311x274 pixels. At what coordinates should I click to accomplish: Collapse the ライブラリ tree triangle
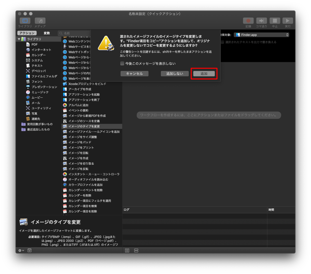(x=19, y=39)
